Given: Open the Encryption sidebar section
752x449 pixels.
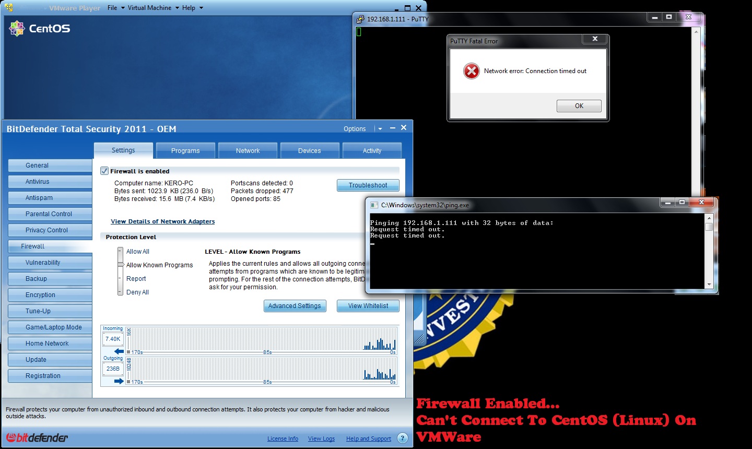Looking at the screenshot, I should pyautogui.click(x=50, y=295).
